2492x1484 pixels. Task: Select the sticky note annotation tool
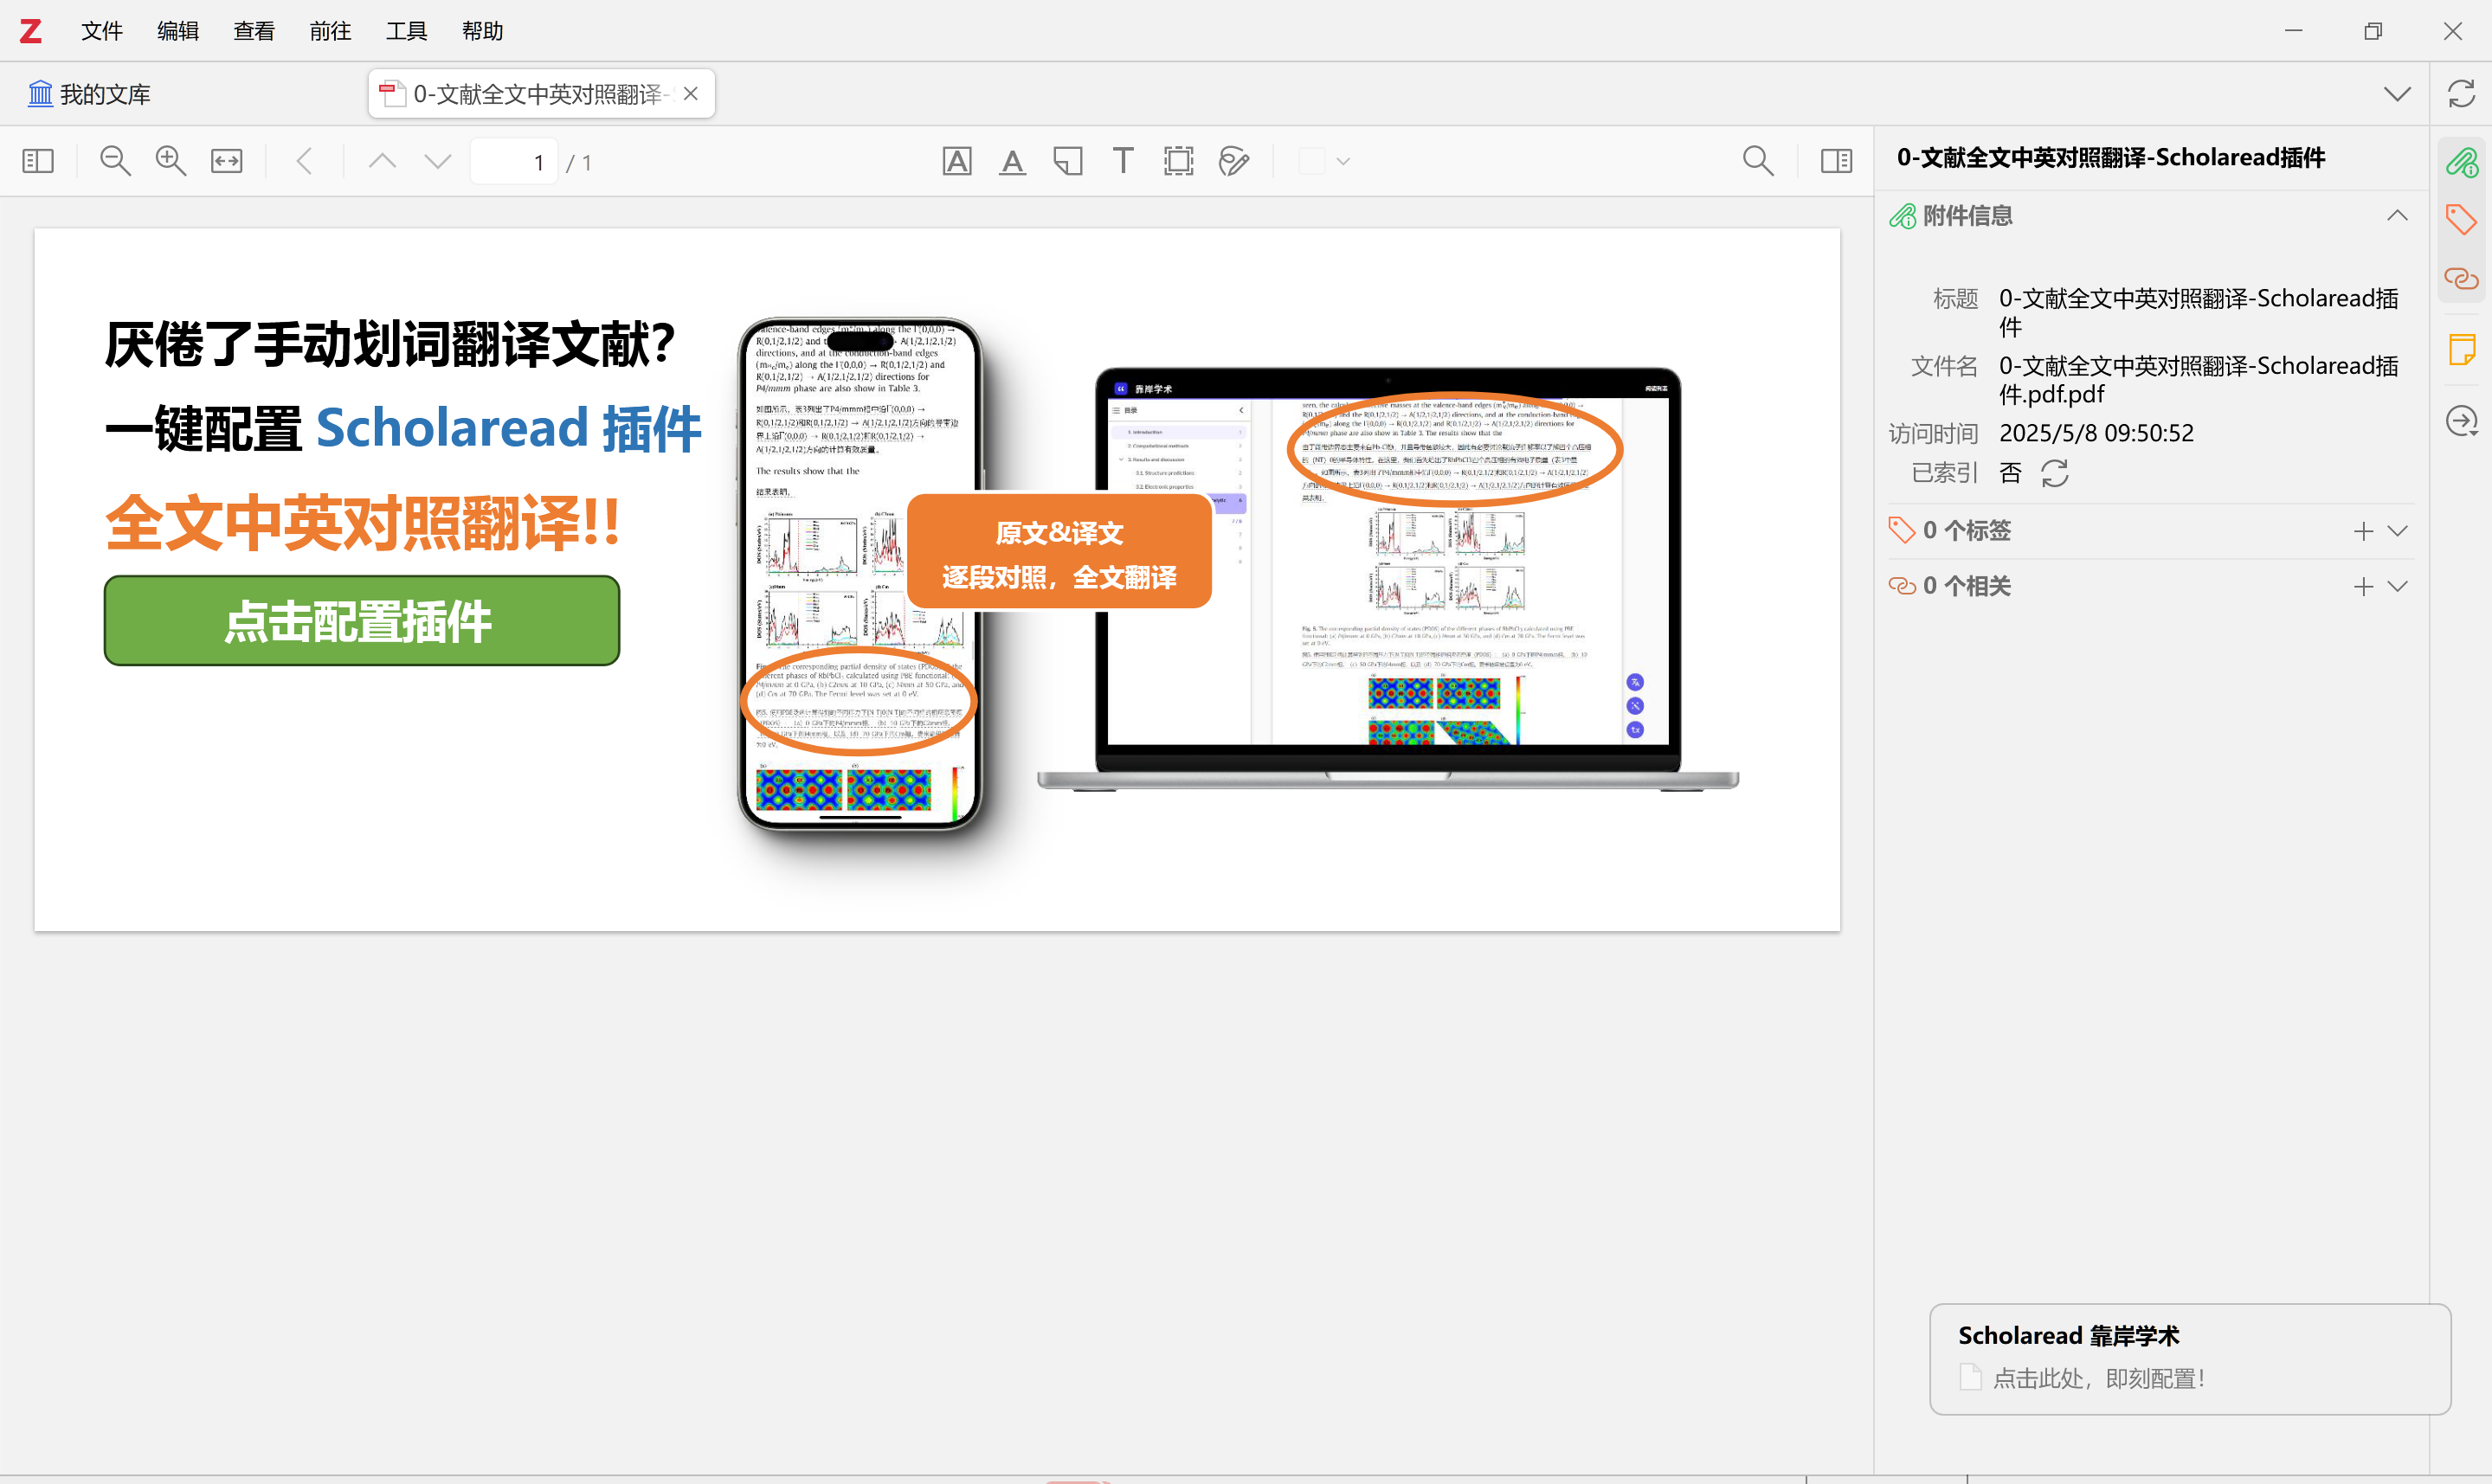[x=1067, y=161]
